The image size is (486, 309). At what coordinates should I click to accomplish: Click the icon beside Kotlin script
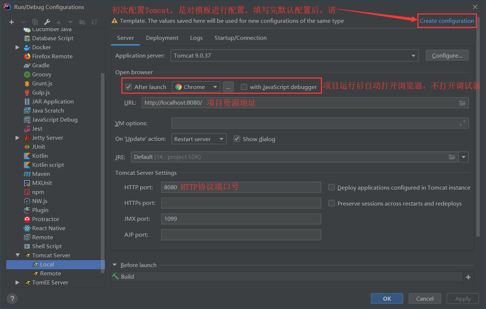27,165
